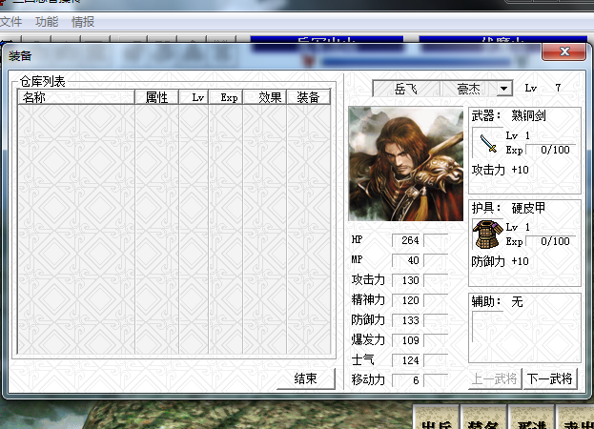This screenshot has width=594, height=429.
Task: Click the 熟铜剑 sword weapon icon
Action: tap(488, 143)
